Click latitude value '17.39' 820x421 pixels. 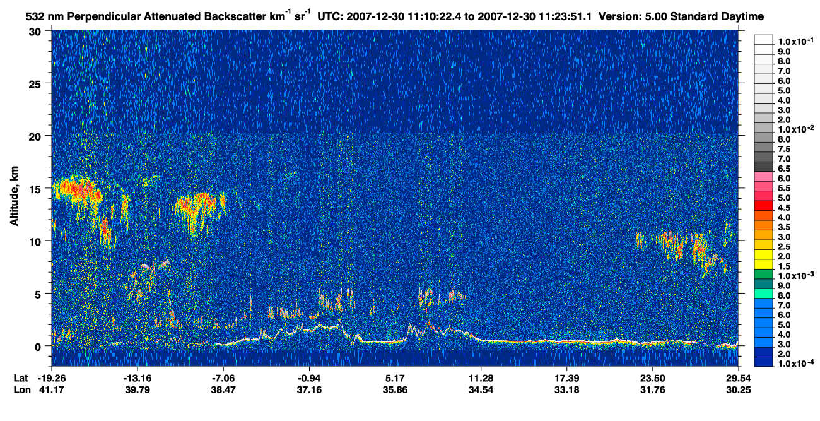coord(566,378)
